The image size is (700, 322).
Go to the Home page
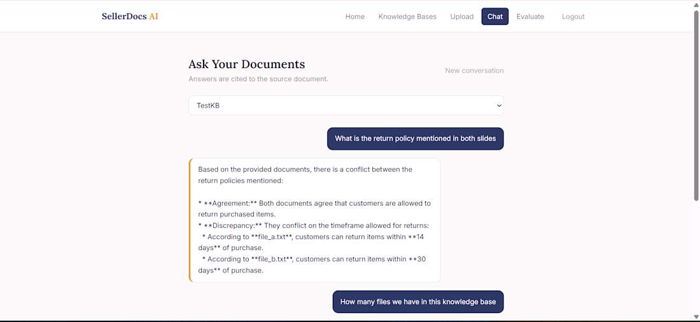pos(355,17)
